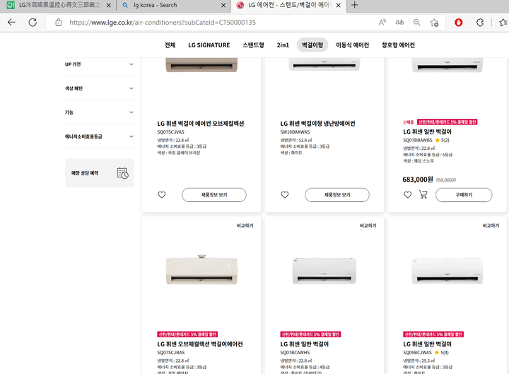The width and height of the screenshot is (509, 374).
Task: Add this page to favorites
Action: coord(434,23)
